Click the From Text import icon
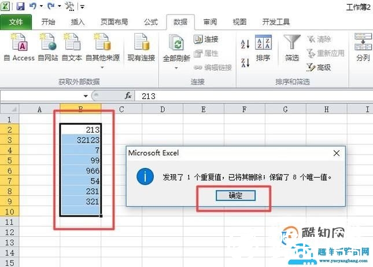 pyautogui.click(x=72, y=43)
